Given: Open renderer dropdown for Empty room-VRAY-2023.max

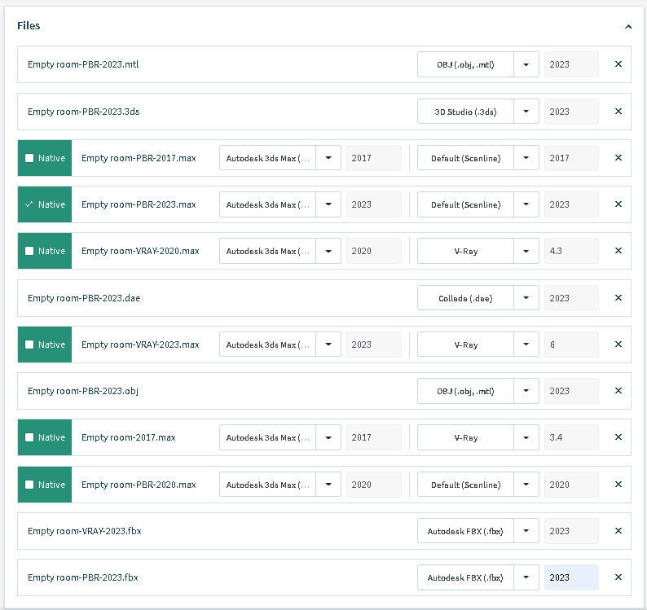Looking at the screenshot, I should pos(526,344).
